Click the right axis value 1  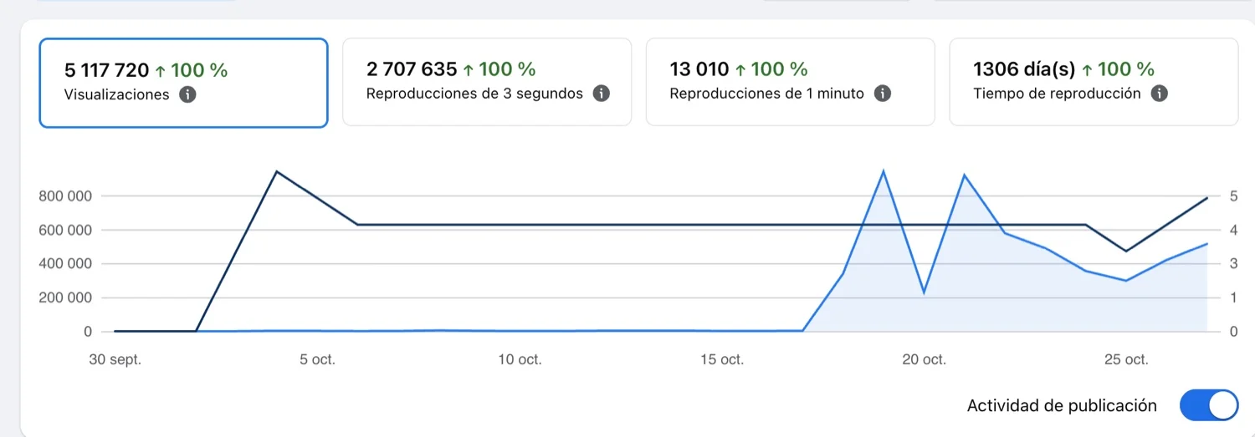pyautogui.click(x=1234, y=297)
